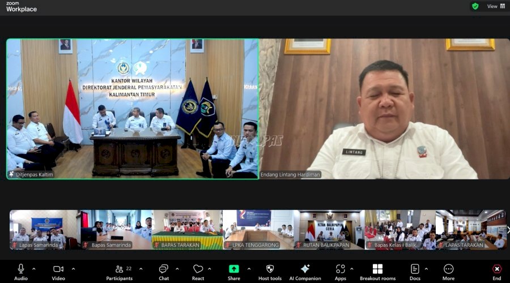510x283 pixels.
Task: Expand apps options arrow beside Apps
Action: pos(351,269)
